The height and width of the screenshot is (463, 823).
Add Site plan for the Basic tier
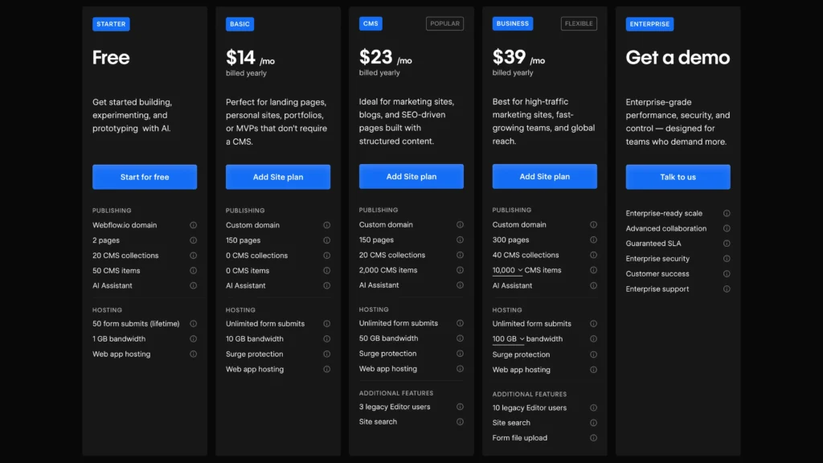pyautogui.click(x=277, y=176)
